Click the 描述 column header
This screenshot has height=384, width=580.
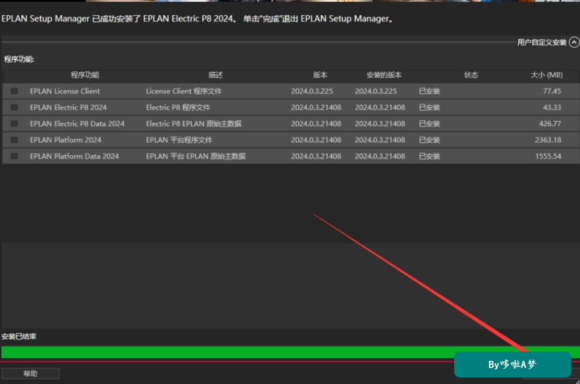[216, 75]
